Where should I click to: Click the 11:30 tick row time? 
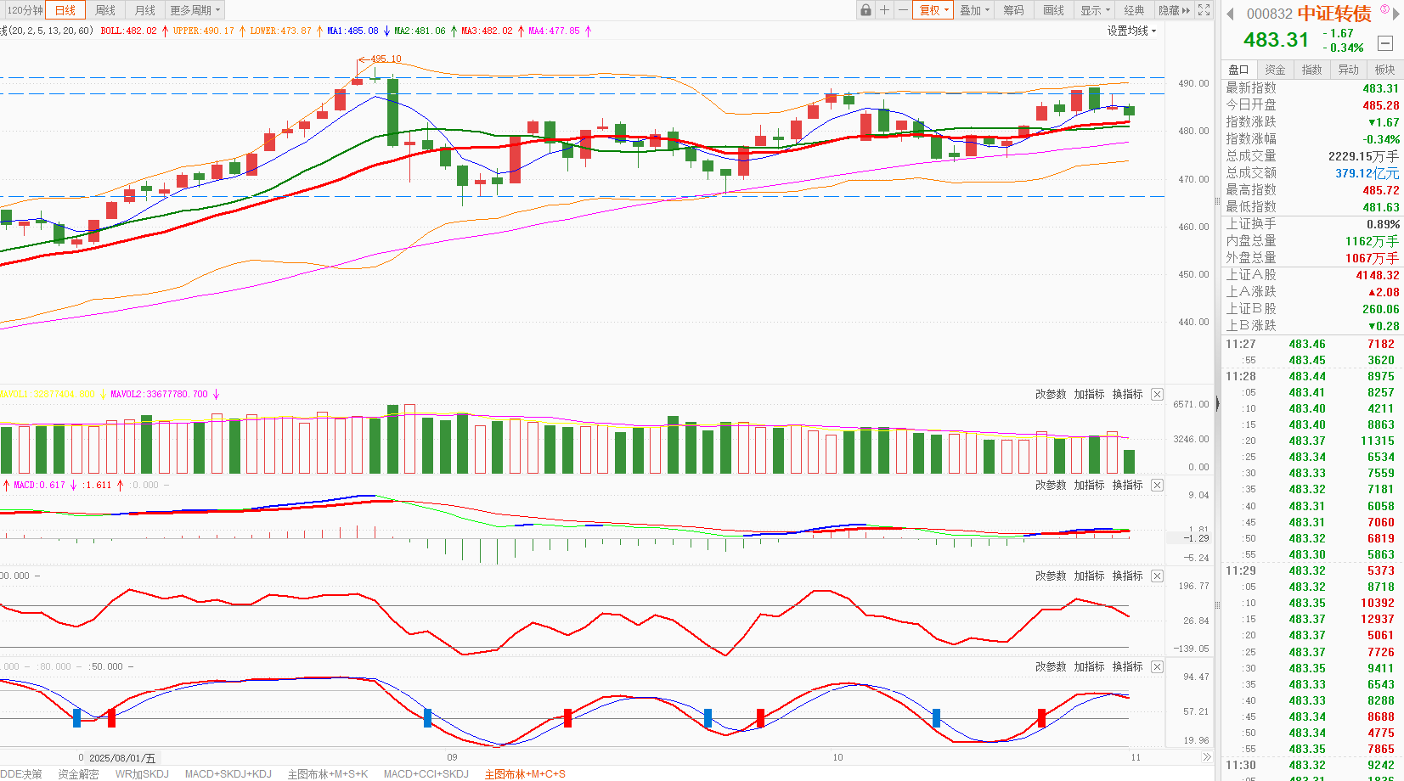pyautogui.click(x=1240, y=765)
